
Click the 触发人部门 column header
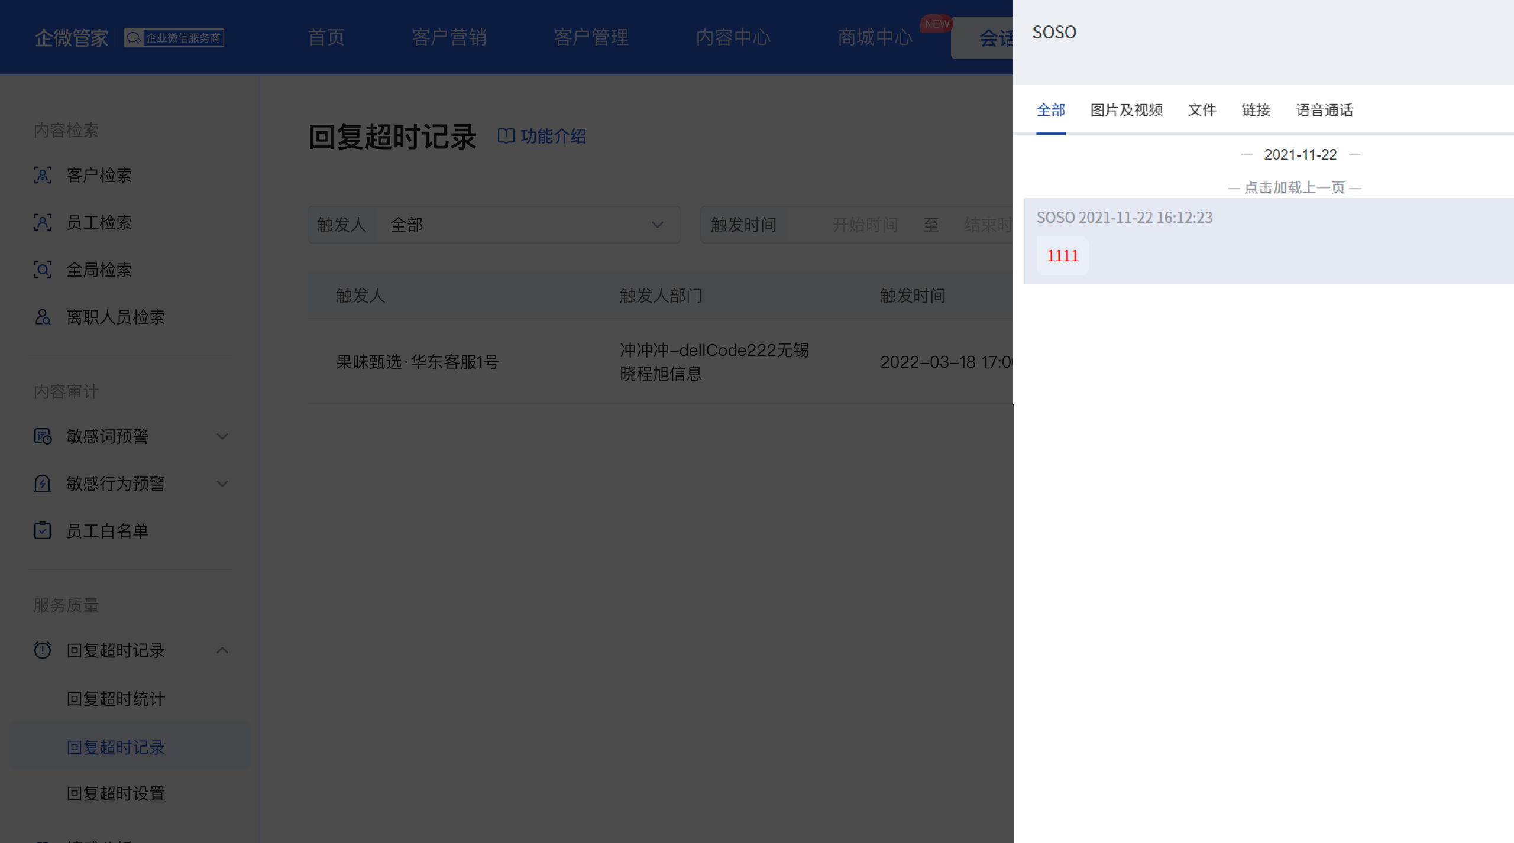pos(661,296)
